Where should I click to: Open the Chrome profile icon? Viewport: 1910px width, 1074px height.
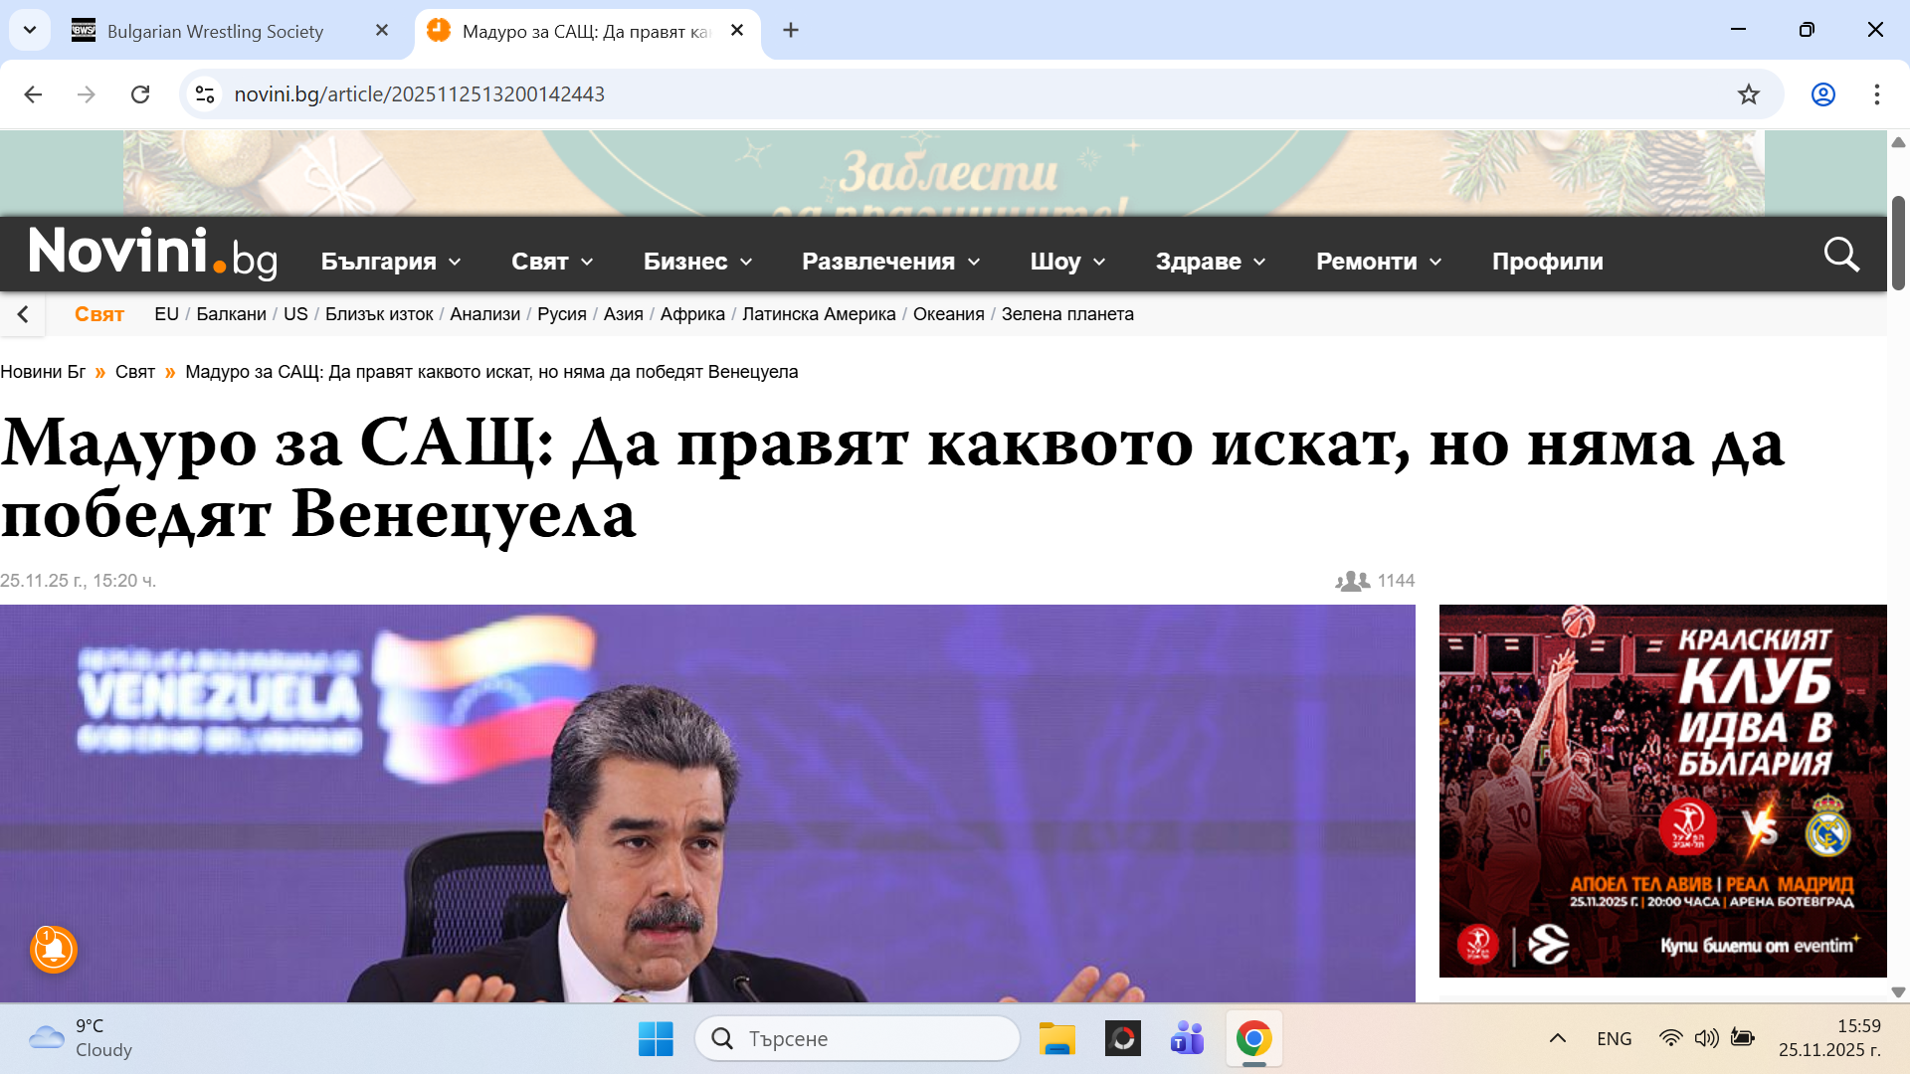pos(1822,94)
